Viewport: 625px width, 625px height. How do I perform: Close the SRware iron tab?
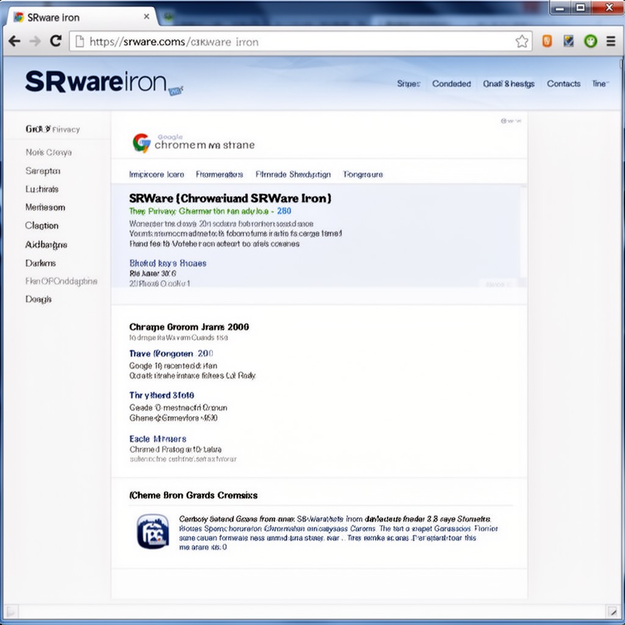pyautogui.click(x=146, y=16)
